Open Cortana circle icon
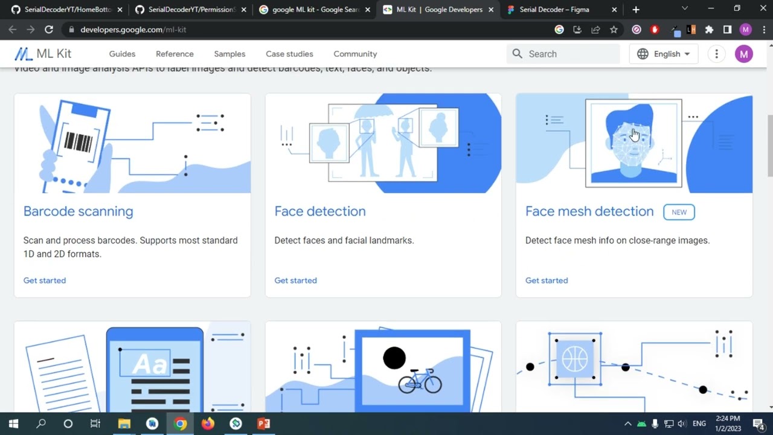773x435 pixels. (68, 424)
